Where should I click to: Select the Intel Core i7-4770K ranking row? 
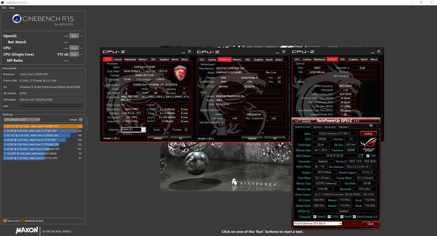(43, 131)
